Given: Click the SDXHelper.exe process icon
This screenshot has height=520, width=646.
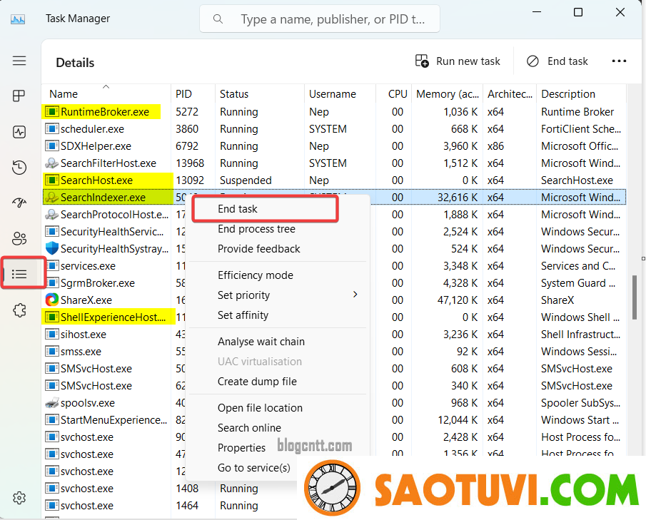Looking at the screenshot, I should pyautogui.click(x=52, y=146).
